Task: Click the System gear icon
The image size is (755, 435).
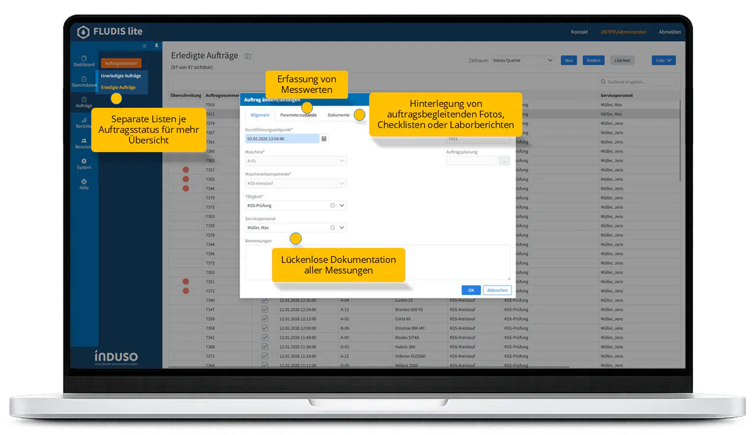Action: 84,164
